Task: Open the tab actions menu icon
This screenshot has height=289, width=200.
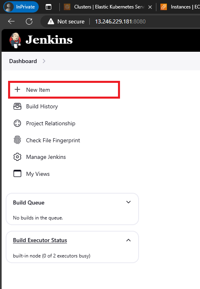Action: tap(48, 7)
